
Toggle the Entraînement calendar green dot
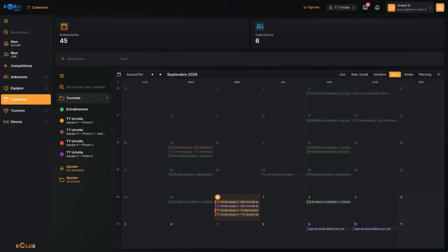point(62,110)
